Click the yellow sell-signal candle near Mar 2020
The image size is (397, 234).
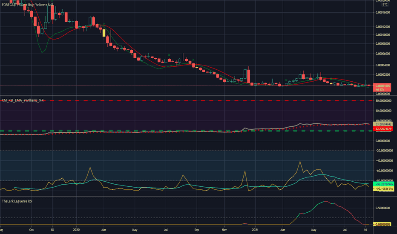[104, 33]
